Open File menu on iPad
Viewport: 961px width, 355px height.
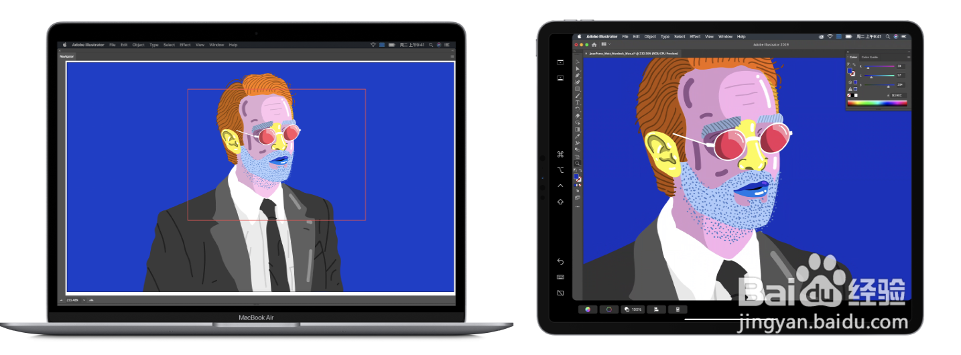625,36
